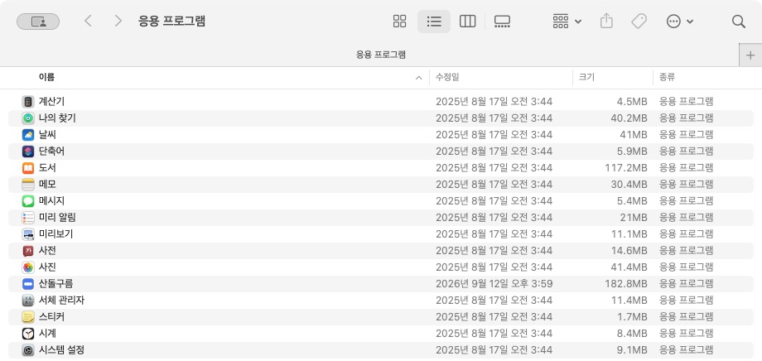The width and height of the screenshot is (762, 361).
Task: Click the 1.7MB size value
Action: (x=631, y=317)
